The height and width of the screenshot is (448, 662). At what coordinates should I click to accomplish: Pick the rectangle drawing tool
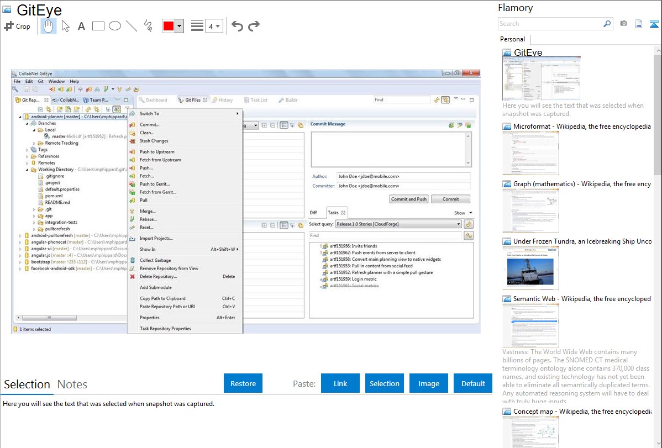98,26
